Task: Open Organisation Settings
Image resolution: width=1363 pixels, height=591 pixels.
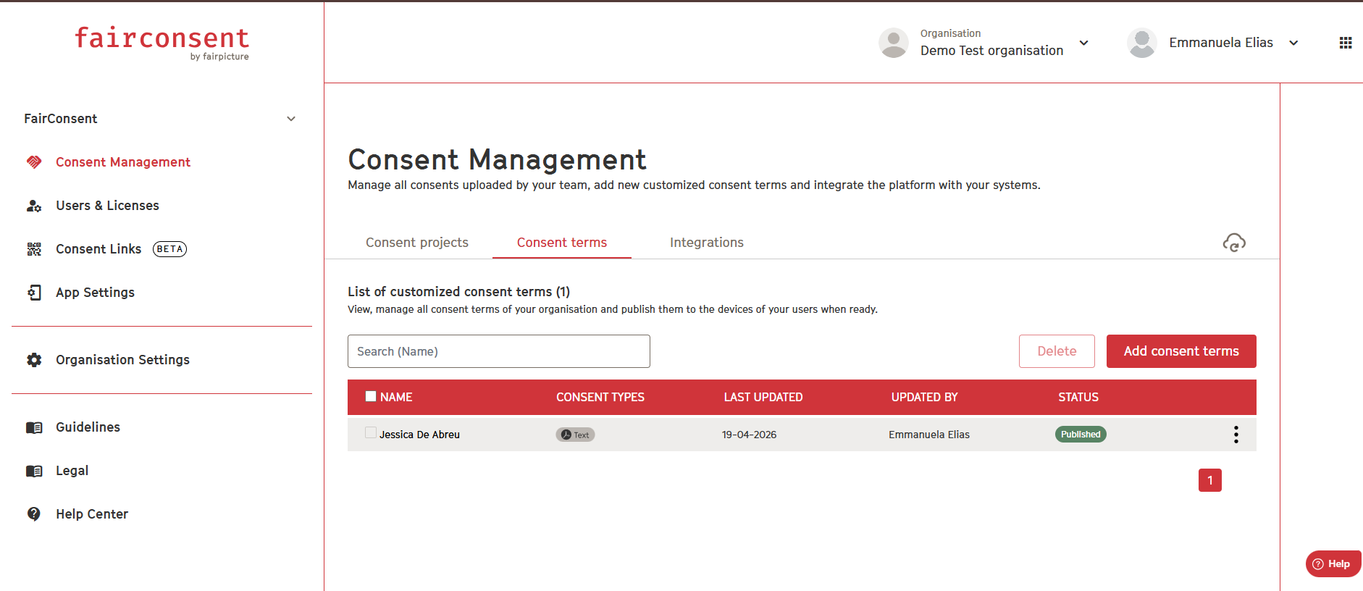Action: (x=122, y=360)
